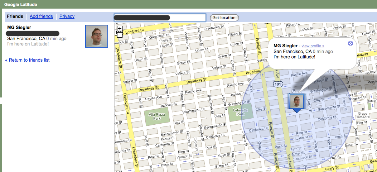This screenshot has height=172, width=377.
Task: Click MG Siegler's map location marker
Action: click(x=297, y=103)
